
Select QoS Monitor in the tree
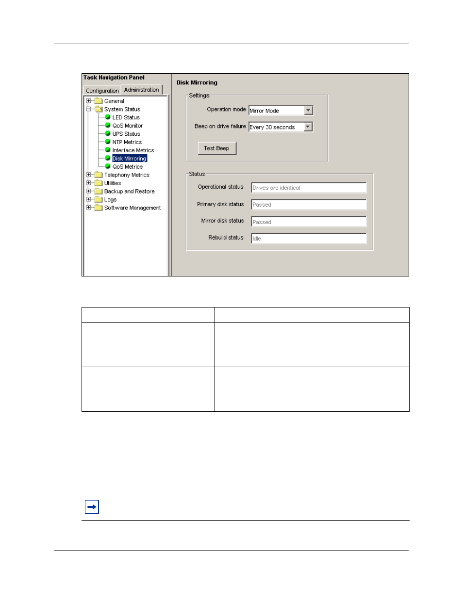(128, 126)
